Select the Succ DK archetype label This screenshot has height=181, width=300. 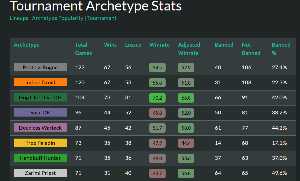(40, 112)
